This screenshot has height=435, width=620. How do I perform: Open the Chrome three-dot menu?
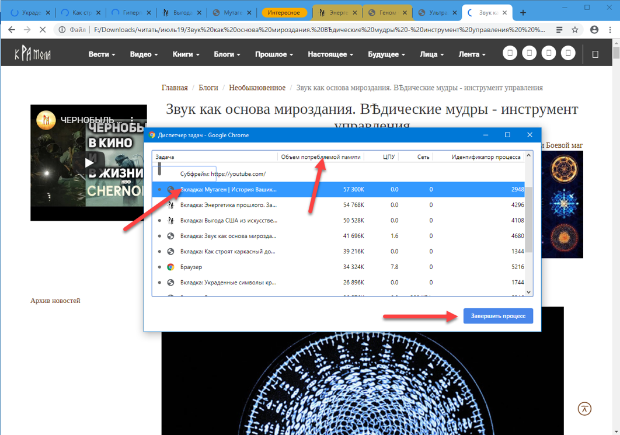tap(611, 30)
